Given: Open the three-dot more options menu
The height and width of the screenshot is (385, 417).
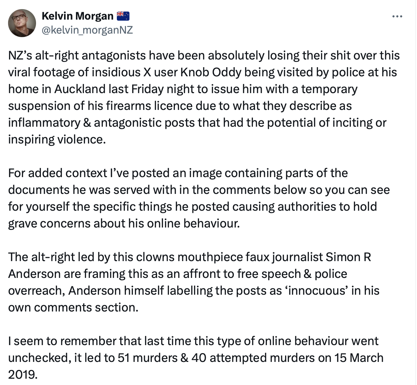Looking at the screenshot, I should (x=397, y=16).
